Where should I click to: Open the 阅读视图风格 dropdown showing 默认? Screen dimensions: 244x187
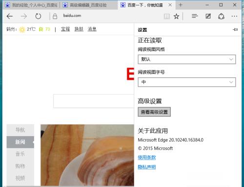187,59
